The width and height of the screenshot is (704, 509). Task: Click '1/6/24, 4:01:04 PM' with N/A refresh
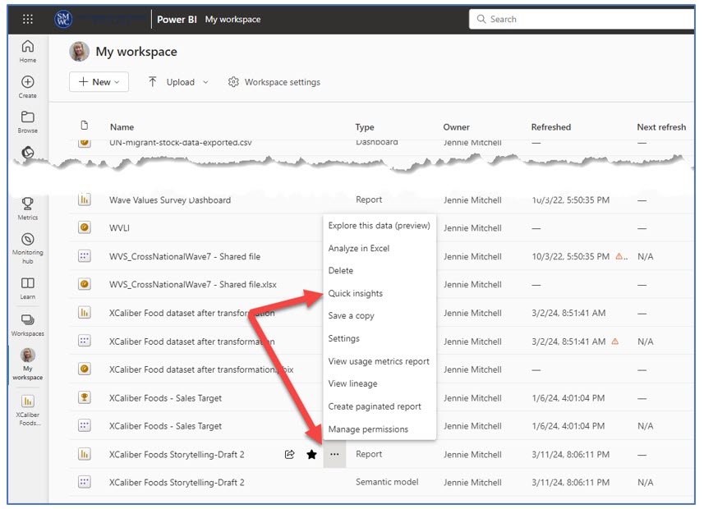[568, 426]
